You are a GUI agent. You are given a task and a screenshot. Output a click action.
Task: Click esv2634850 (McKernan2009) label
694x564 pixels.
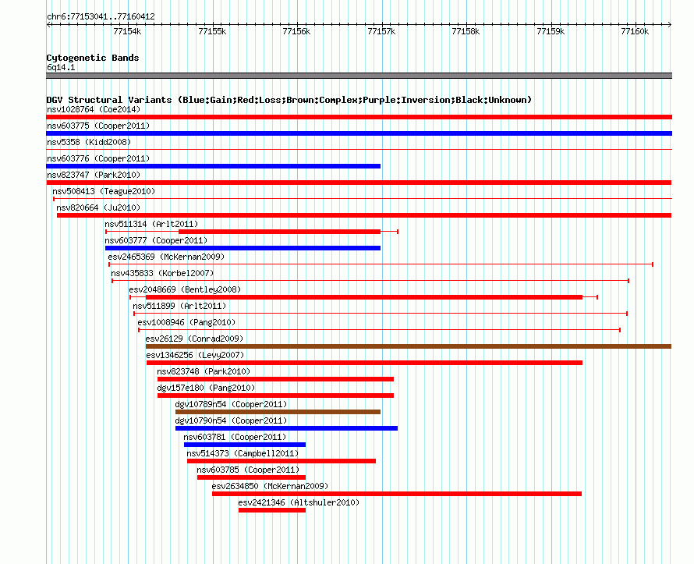(x=270, y=486)
